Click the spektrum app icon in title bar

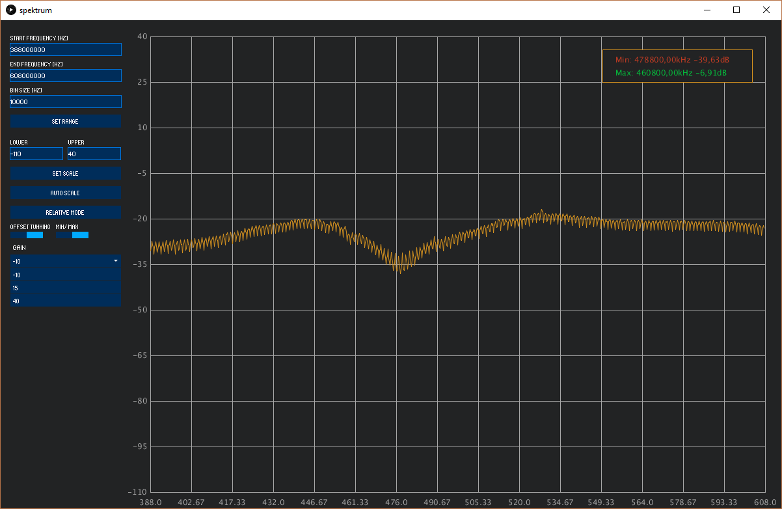tap(10, 10)
